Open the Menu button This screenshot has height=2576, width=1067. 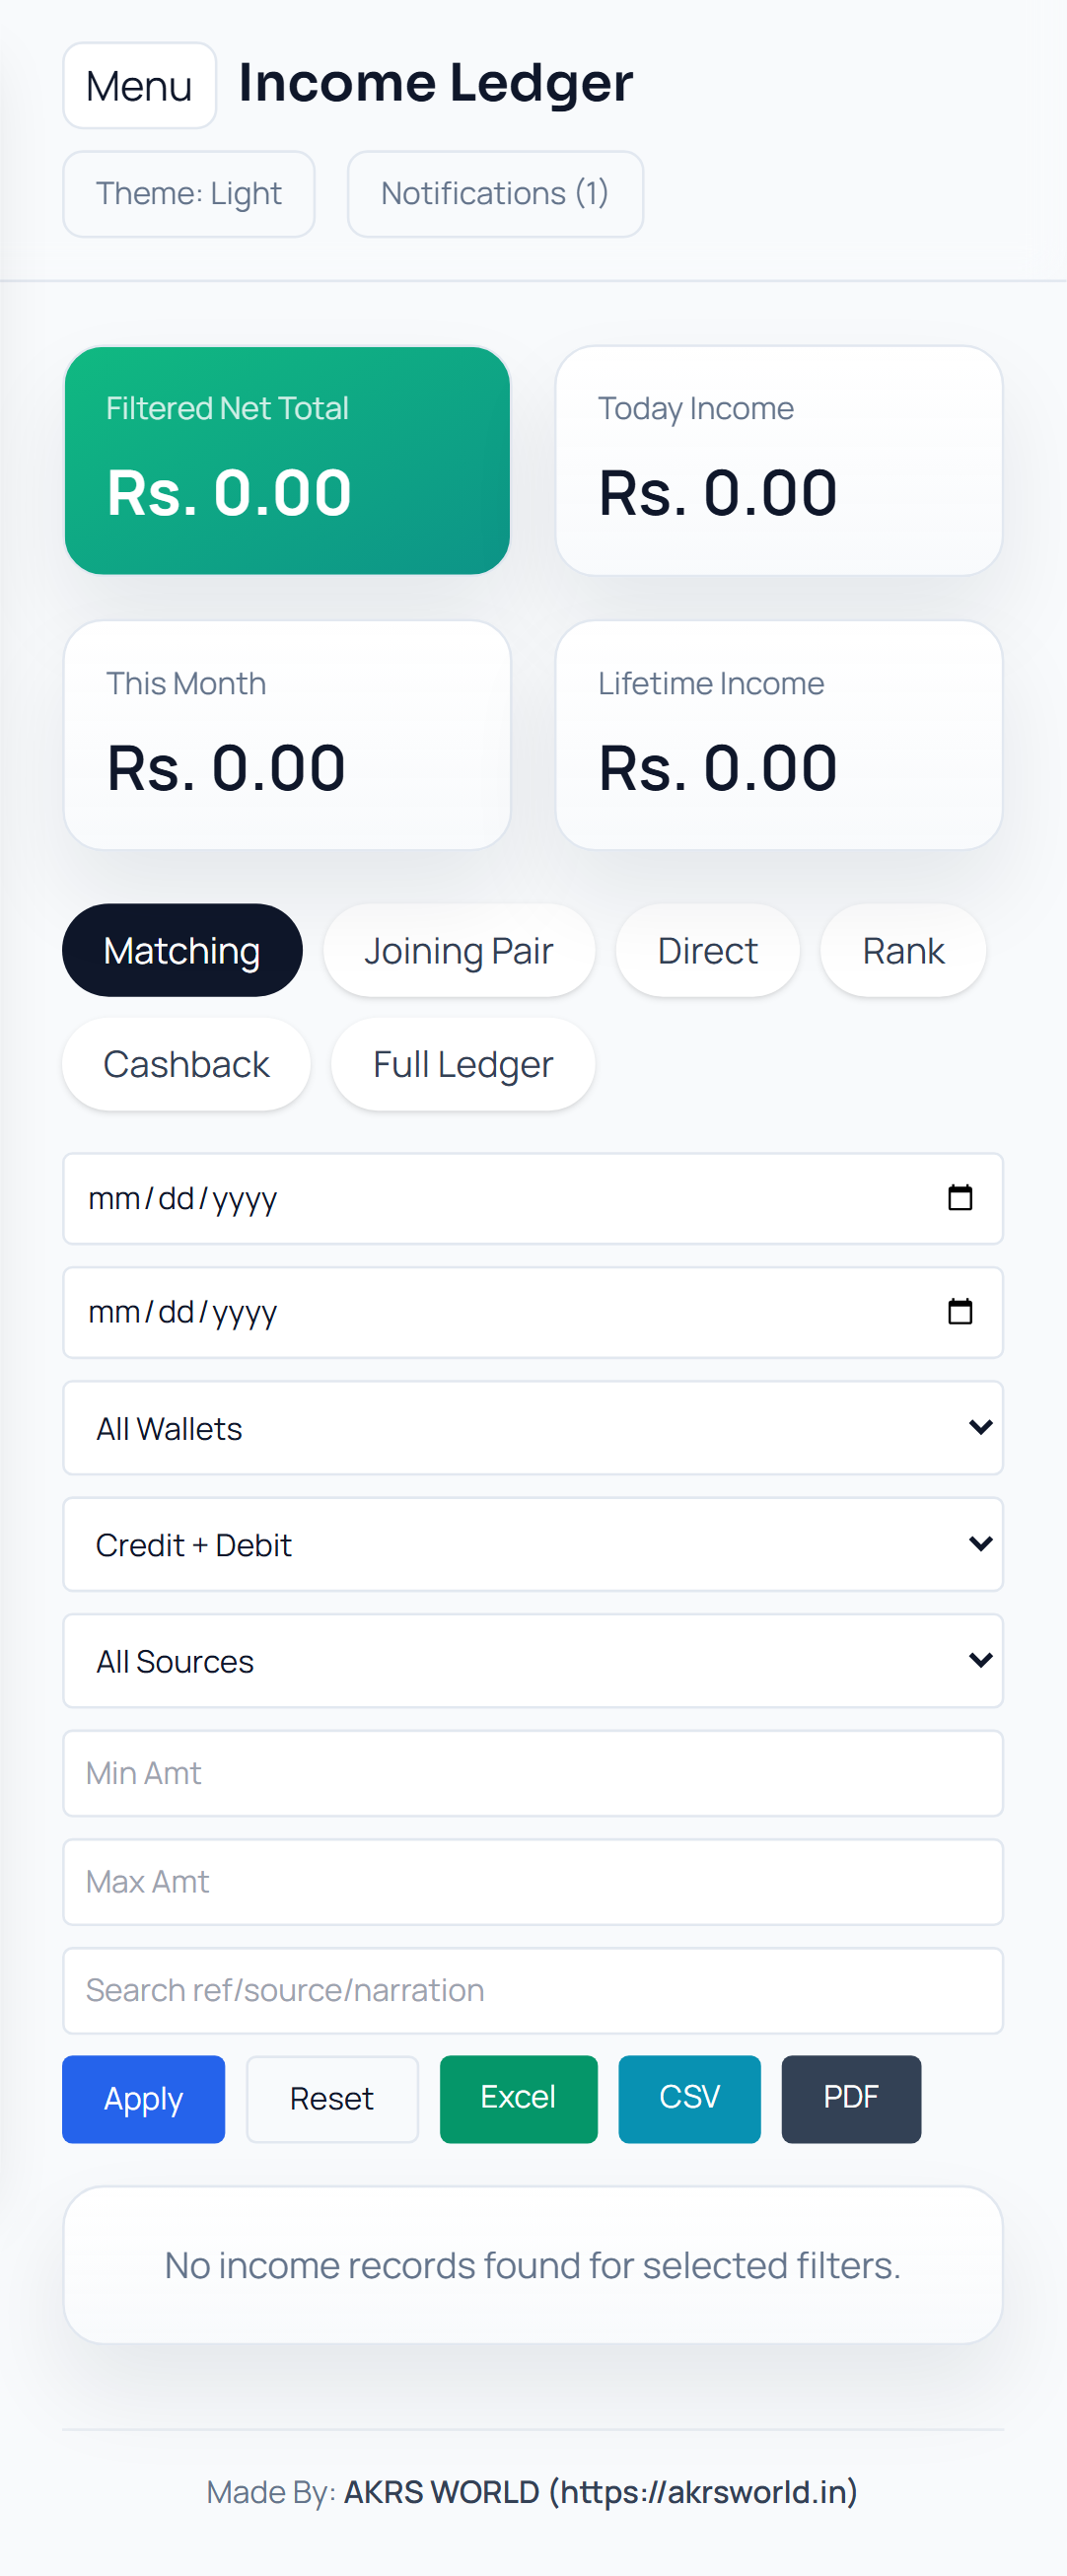139,86
